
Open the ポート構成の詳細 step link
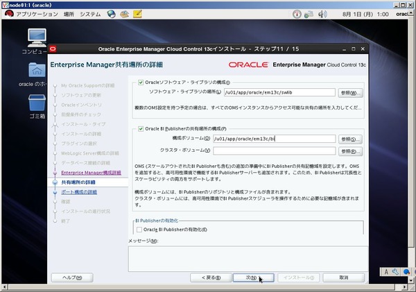point(79,192)
